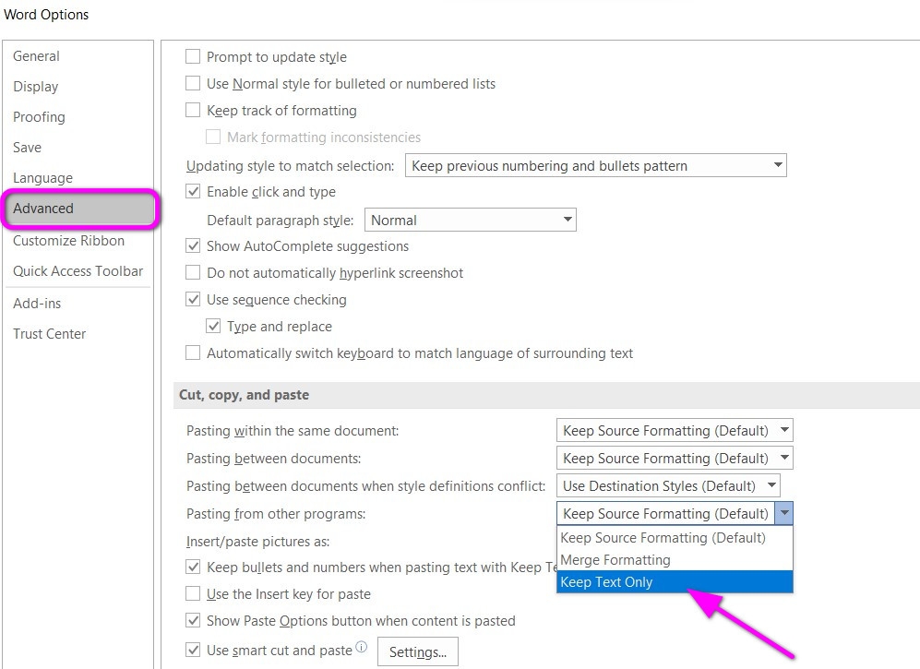Check Use the Insert key for paste
Viewport: 920px width, 669px height.
[x=193, y=594]
